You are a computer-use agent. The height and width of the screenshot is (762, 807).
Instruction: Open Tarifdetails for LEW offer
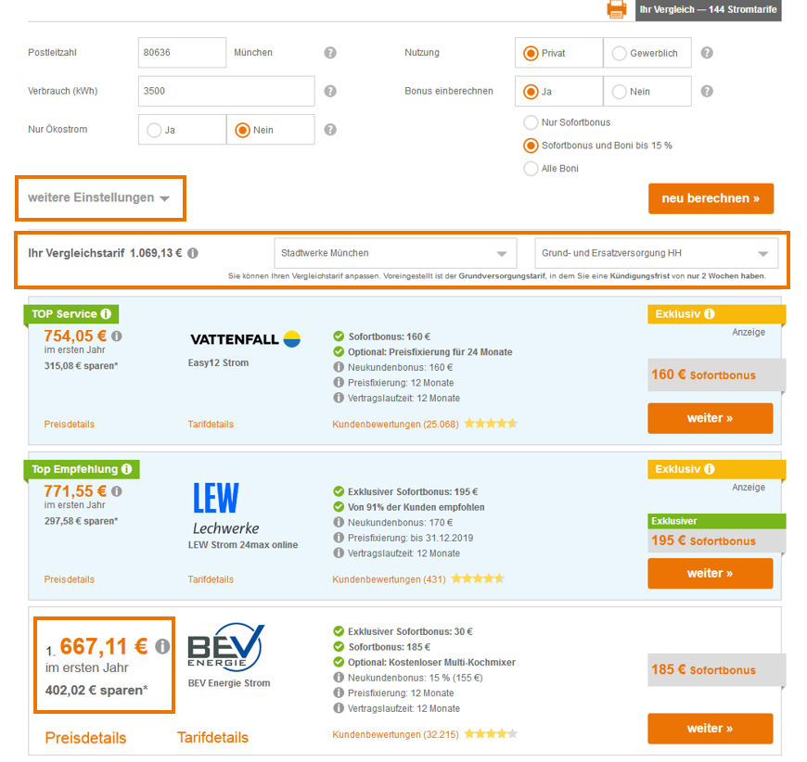coord(211,580)
